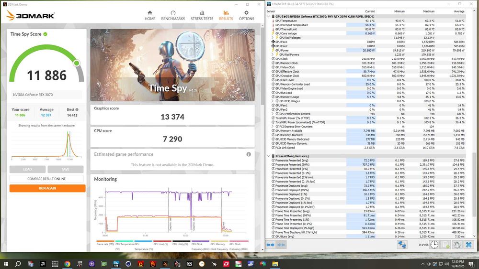Collapse the PresentMon [dwm.exe] sensor group
479x269 pixels.
tap(269, 156)
